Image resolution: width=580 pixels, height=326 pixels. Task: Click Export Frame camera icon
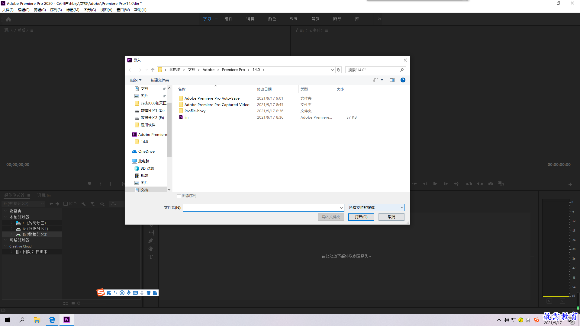pyautogui.click(x=491, y=184)
